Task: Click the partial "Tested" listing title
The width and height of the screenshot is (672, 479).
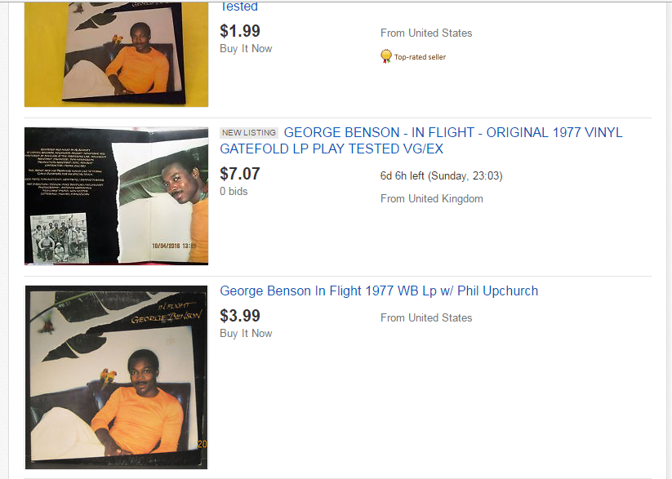Action: (x=239, y=7)
